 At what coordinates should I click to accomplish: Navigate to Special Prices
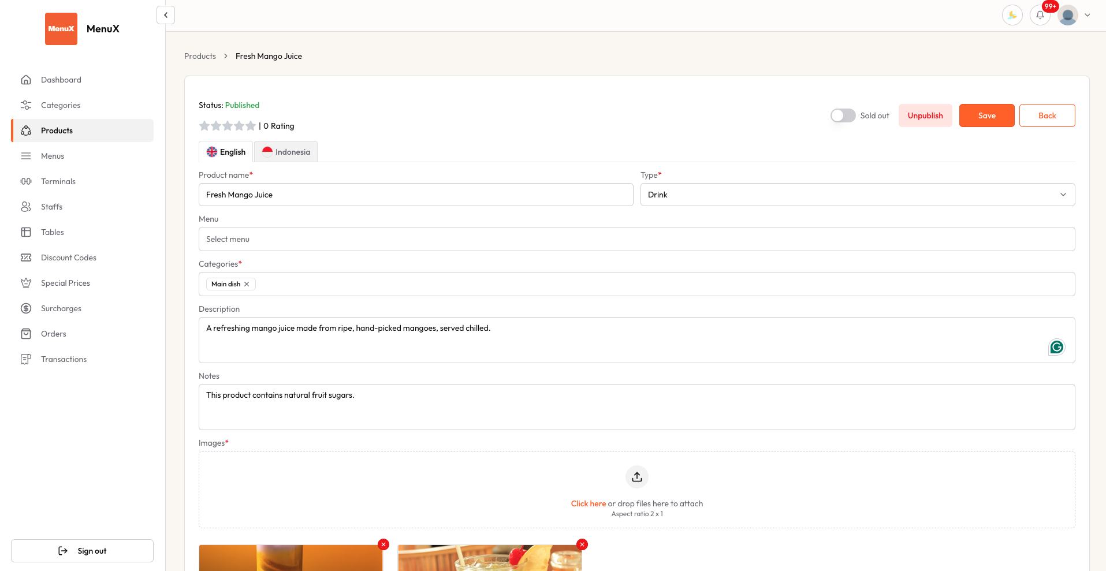point(82,283)
